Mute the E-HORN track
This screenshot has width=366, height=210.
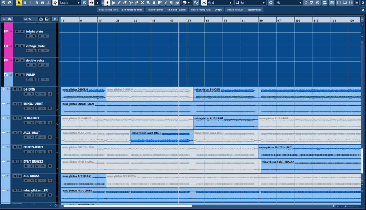[x=15, y=89]
